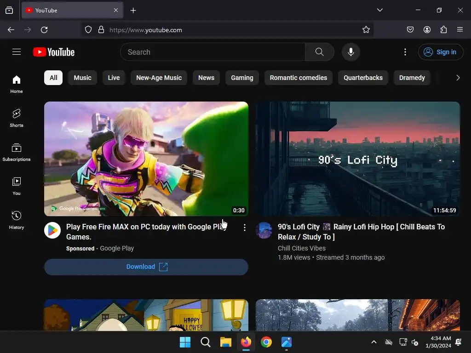
Task: Open more options for Free Fire MAX ad
Action: pyautogui.click(x=245, y=228)
